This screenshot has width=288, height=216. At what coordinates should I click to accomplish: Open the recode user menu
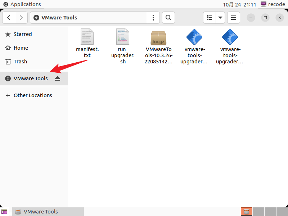tap(273, 4)
